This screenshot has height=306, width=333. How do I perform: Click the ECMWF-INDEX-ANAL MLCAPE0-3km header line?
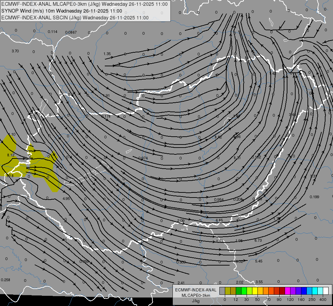tap(84, 4)
